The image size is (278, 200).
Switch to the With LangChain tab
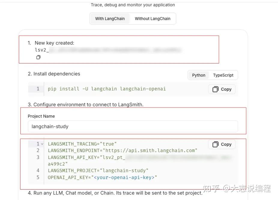[x=110, y=19]
